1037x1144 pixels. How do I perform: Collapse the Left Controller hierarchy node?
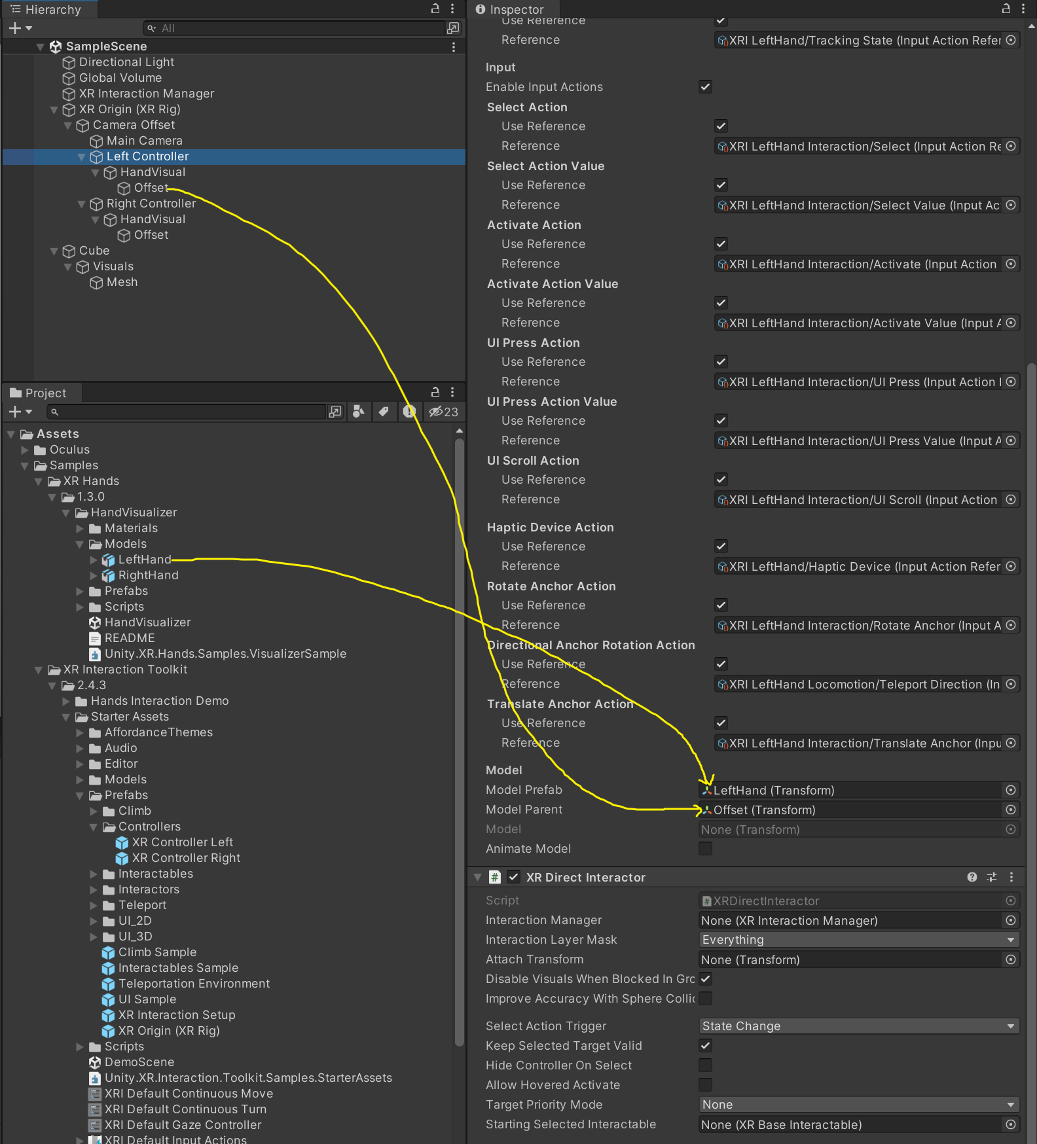(x=82, y=156)
